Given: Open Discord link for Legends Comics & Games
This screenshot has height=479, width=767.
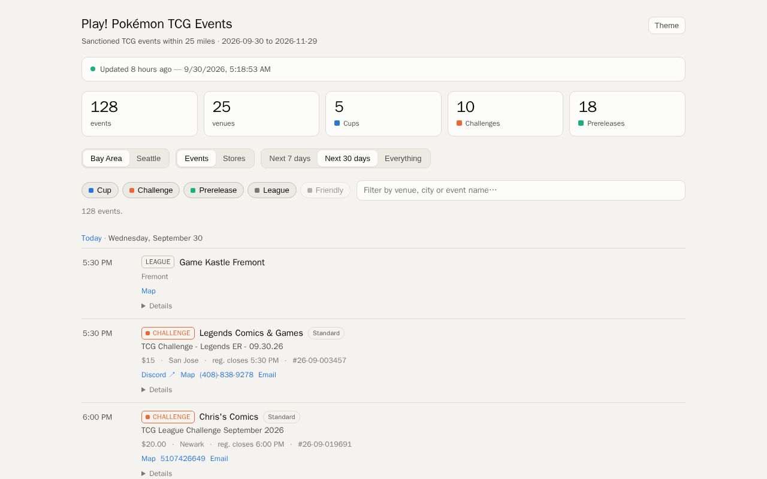Looking at the screenshot, I should (158, 375).
